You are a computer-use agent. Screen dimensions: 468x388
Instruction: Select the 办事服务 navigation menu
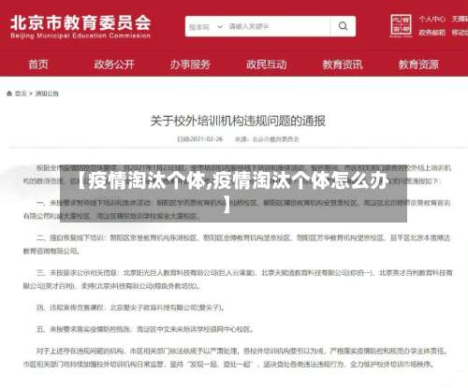click(x=190, y=65)
